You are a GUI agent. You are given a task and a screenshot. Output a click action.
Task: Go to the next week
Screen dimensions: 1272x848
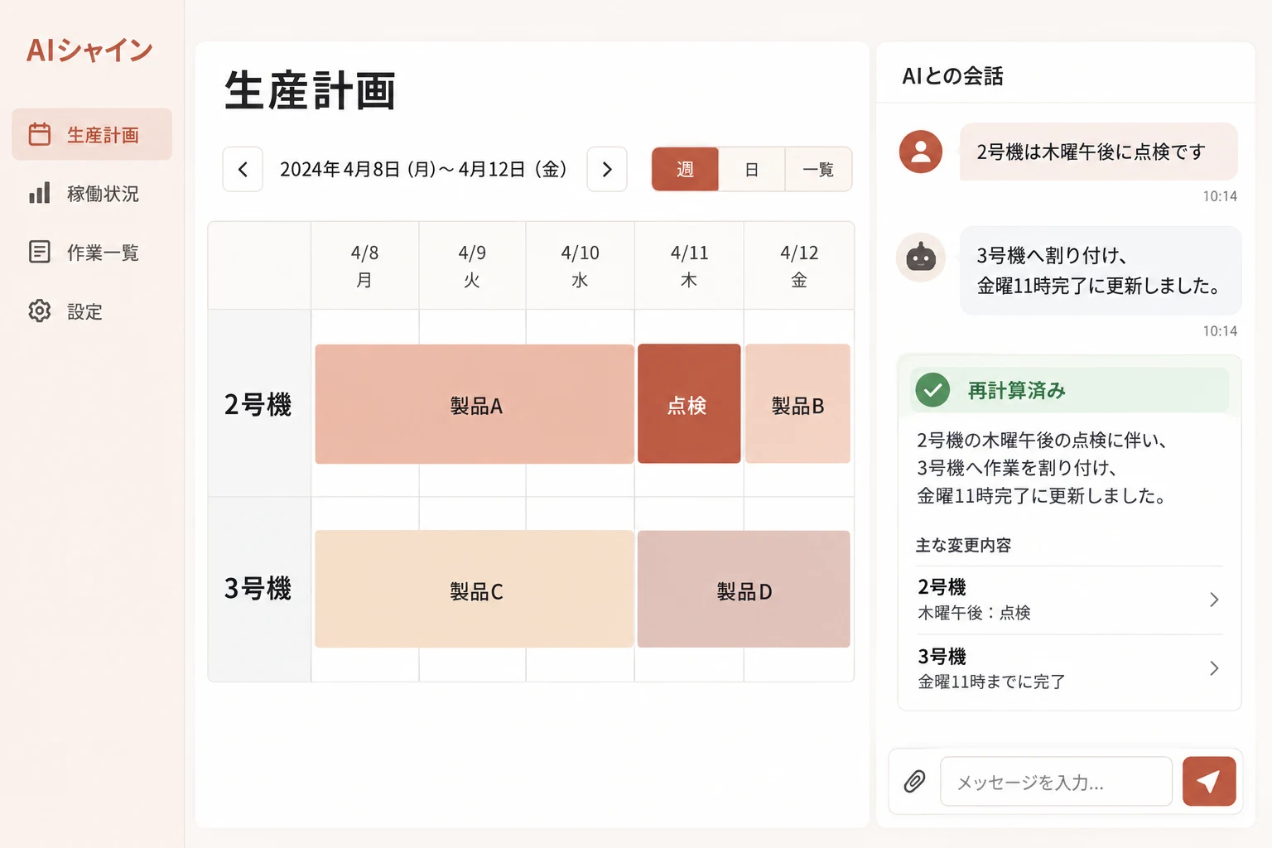pos(607,169)
